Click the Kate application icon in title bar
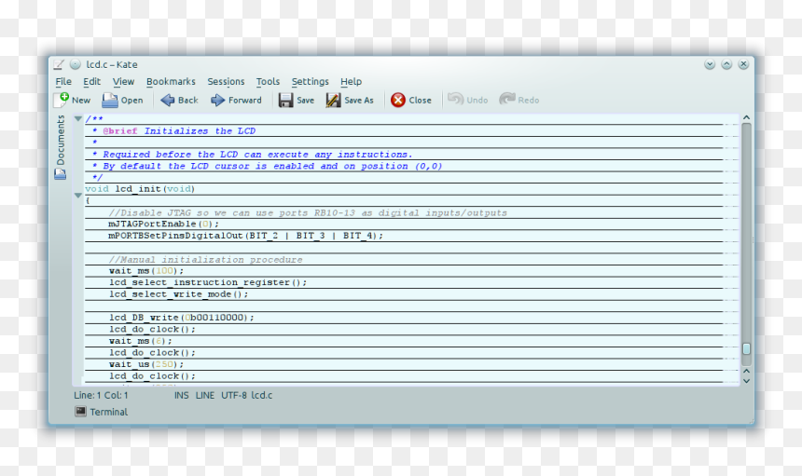Screen dimensions: 802x476 pyautogui.click(x=59, y=64)
